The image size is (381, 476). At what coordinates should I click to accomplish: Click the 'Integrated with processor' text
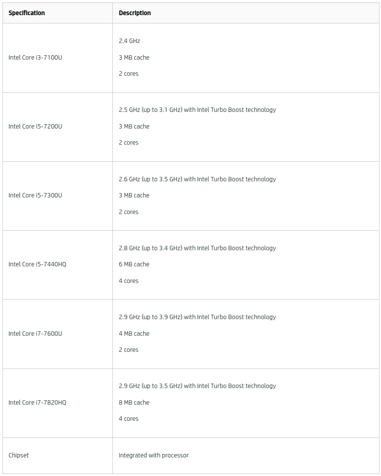[153, 455]
